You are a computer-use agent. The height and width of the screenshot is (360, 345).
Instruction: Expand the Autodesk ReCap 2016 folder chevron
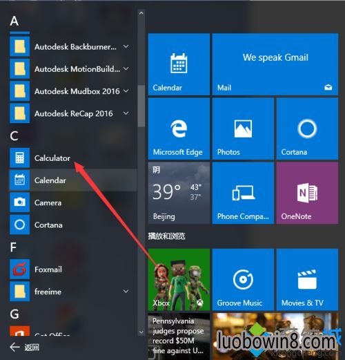(x=126, y=113)
